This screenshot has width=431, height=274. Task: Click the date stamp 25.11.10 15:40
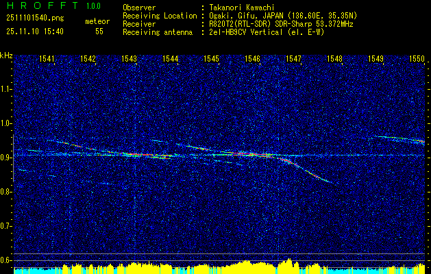click(x=35, y=32)
